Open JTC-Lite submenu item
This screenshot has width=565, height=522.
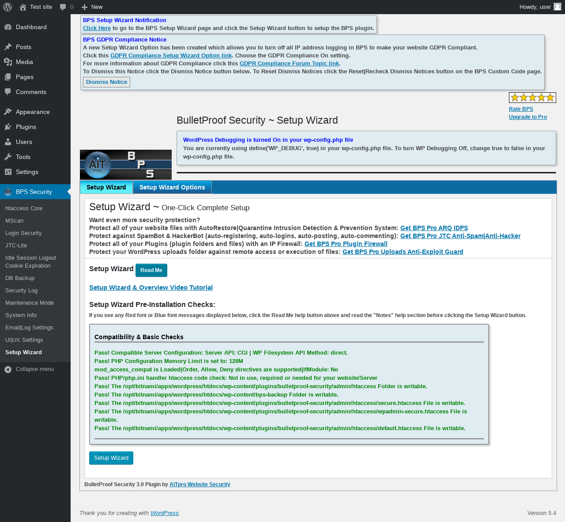16,246
